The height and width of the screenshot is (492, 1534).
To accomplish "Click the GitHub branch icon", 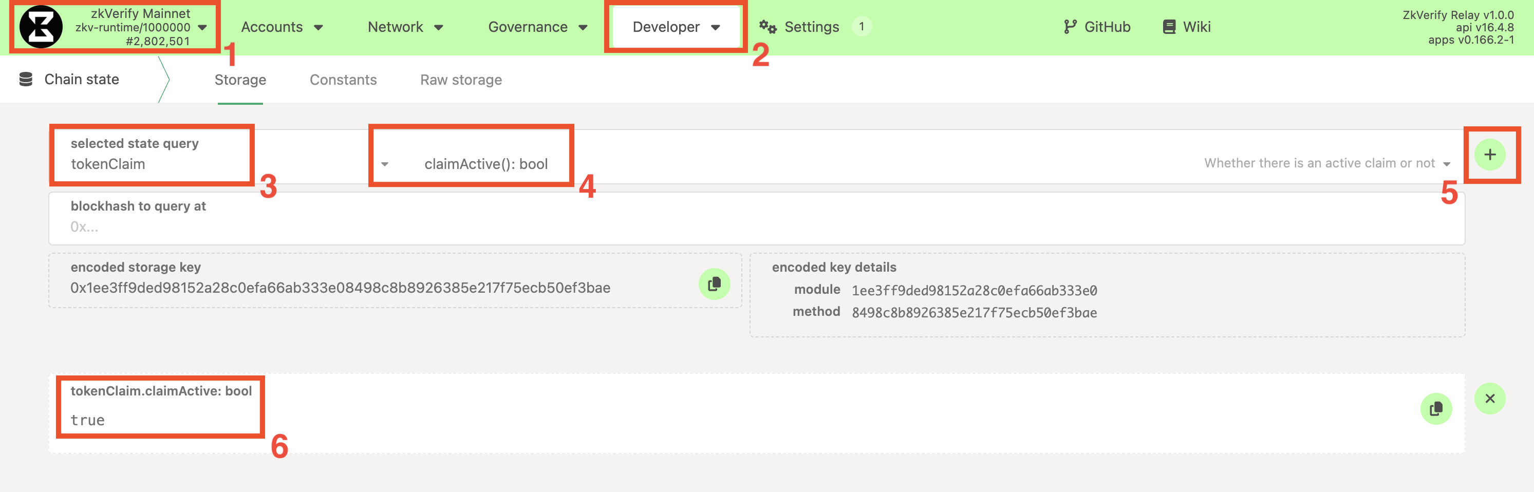I will pyautogui.click(x=1070, y=27).
